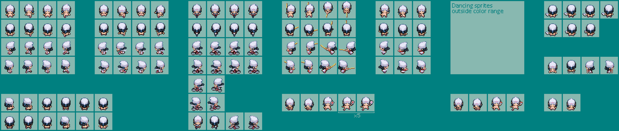Select last sprite above the x5 bracket

tap(366, 103)
